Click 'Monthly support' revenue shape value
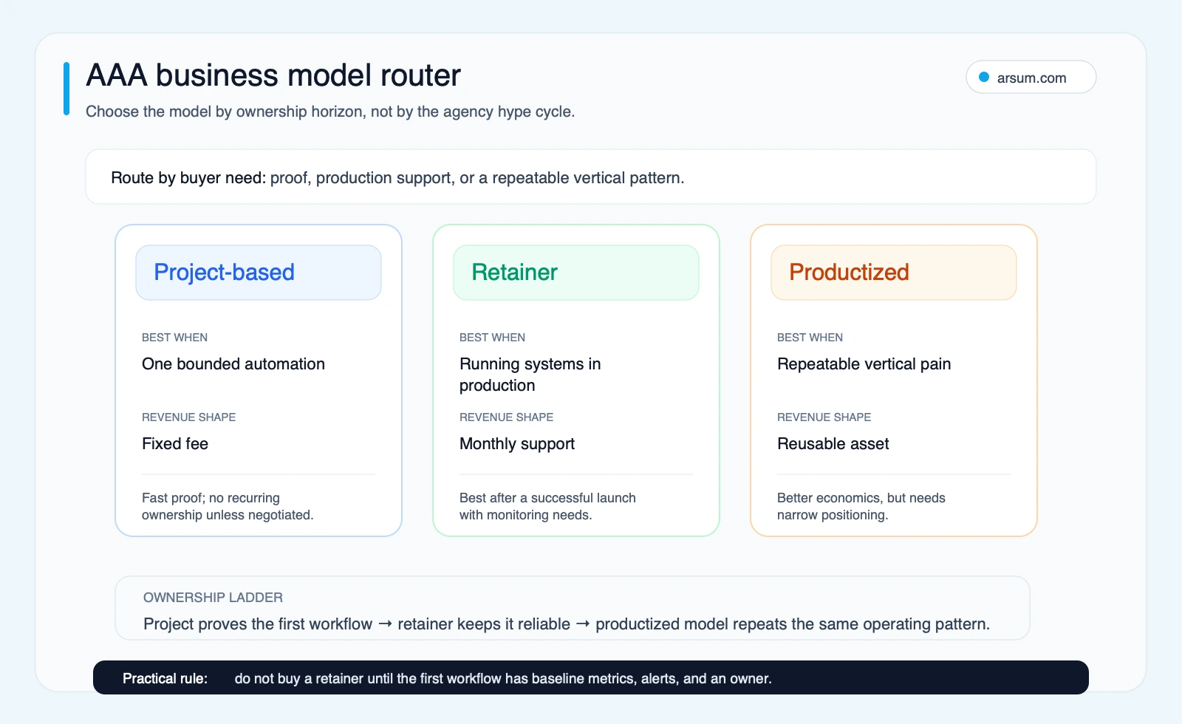 (x=517, y=444)
